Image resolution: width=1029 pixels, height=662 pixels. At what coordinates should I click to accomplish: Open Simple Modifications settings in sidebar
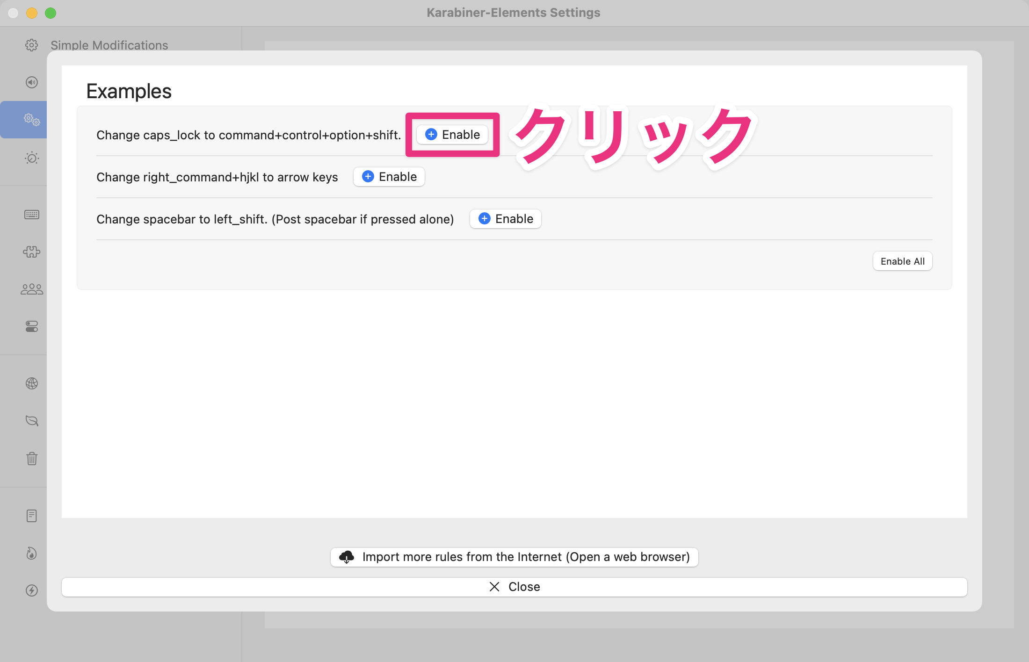tap(31, 45)
